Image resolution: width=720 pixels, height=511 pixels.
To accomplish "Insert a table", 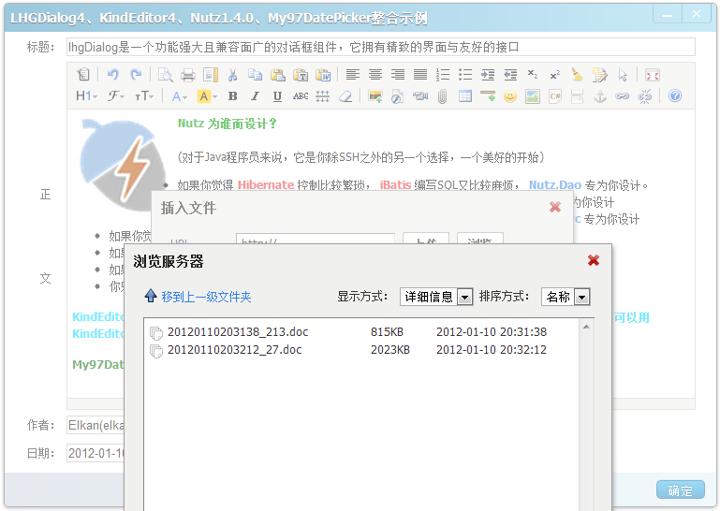I will (465, 96).
